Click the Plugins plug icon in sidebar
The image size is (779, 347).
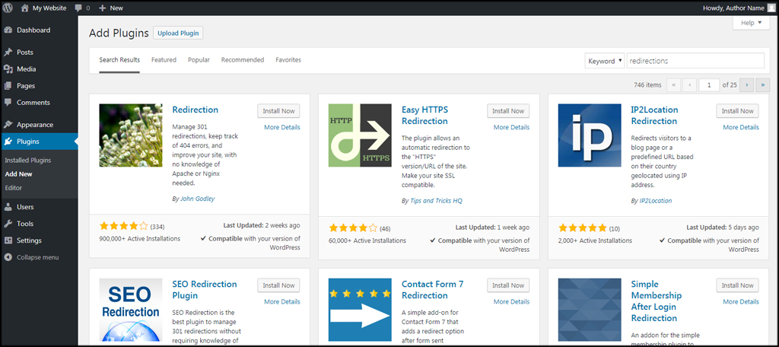(x=8, y=142)
